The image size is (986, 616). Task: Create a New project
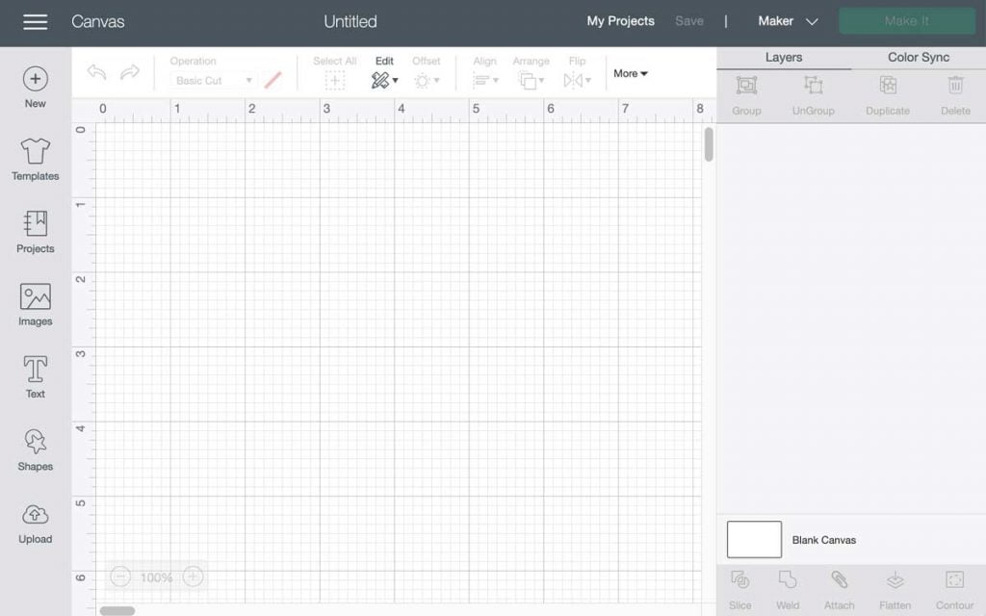tap(36, 88)
